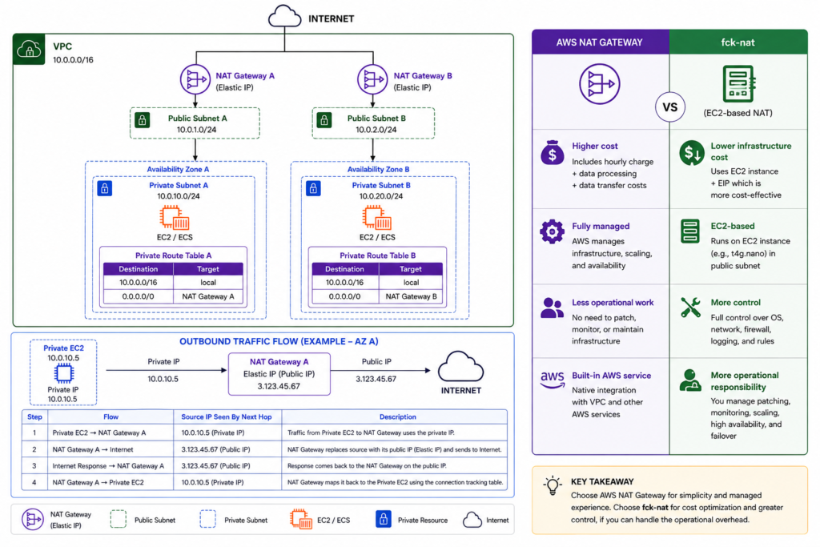
Task: Click the Less operational work people icon
Action: point(553,308)
